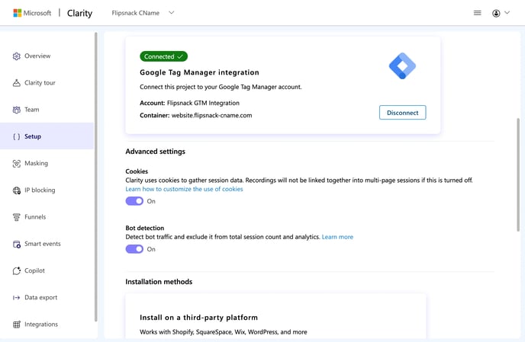Click the Setup brackets icon
Screen dimensions: 525x342
coord(17,136)
